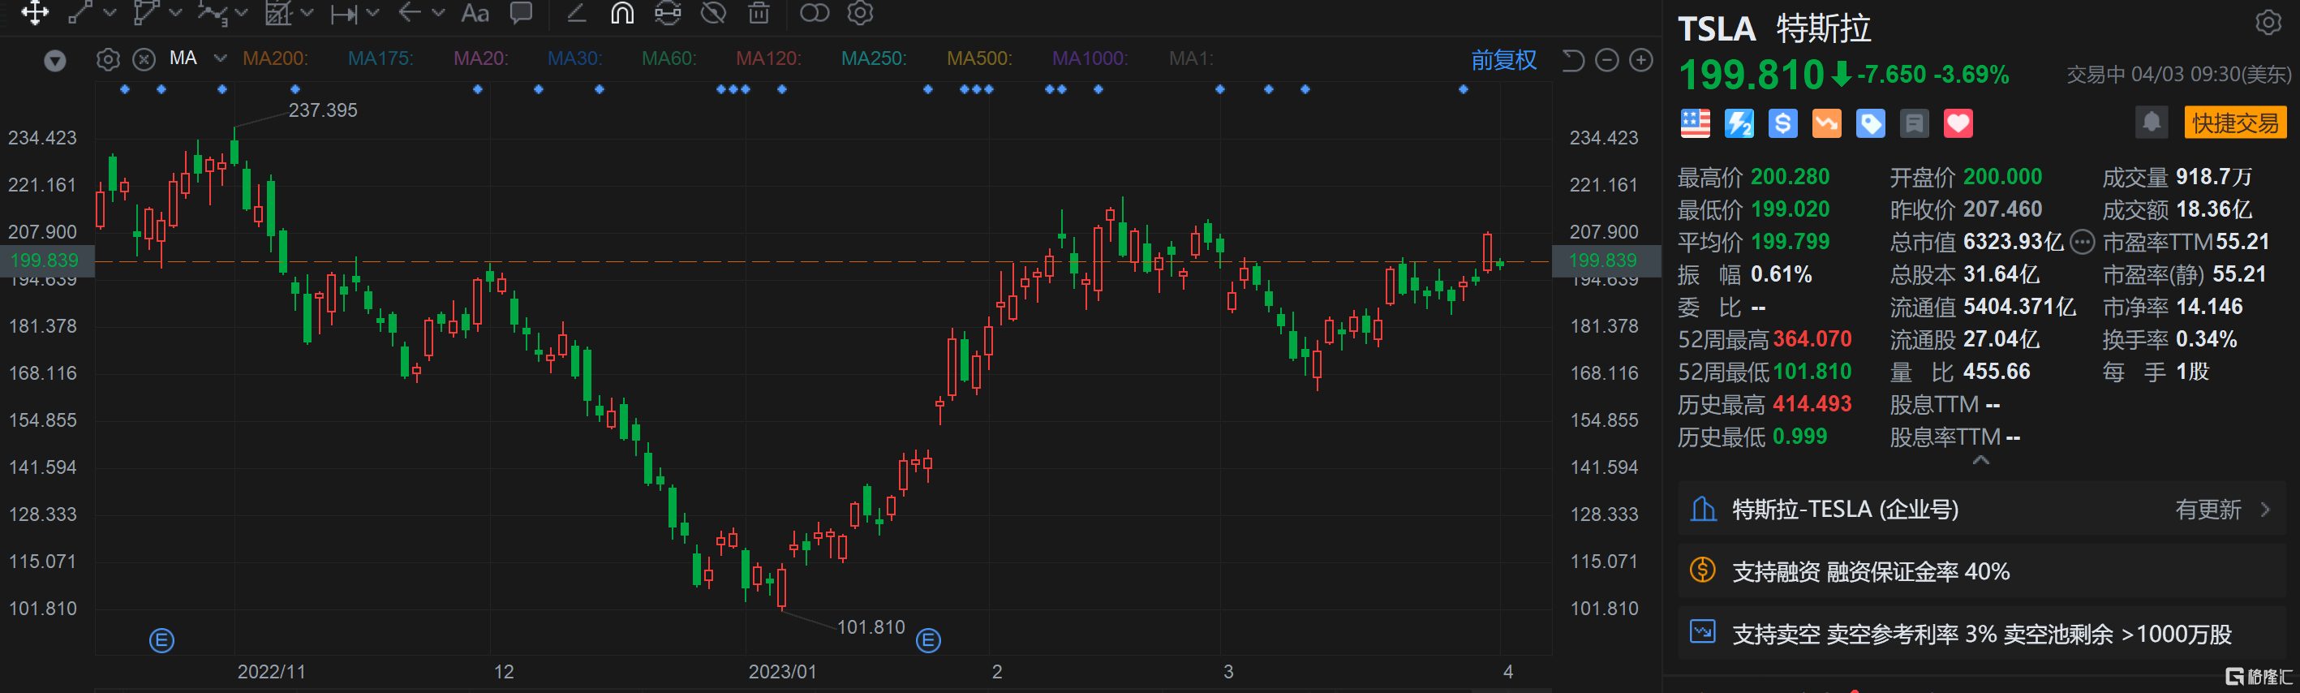Collapse the quote details with the up chevron
Screen dimensions: 2300x693
point(1980,460)
